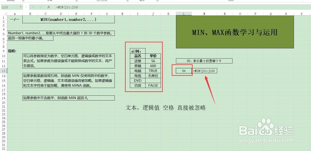Click the '音箱' cell

138,66
